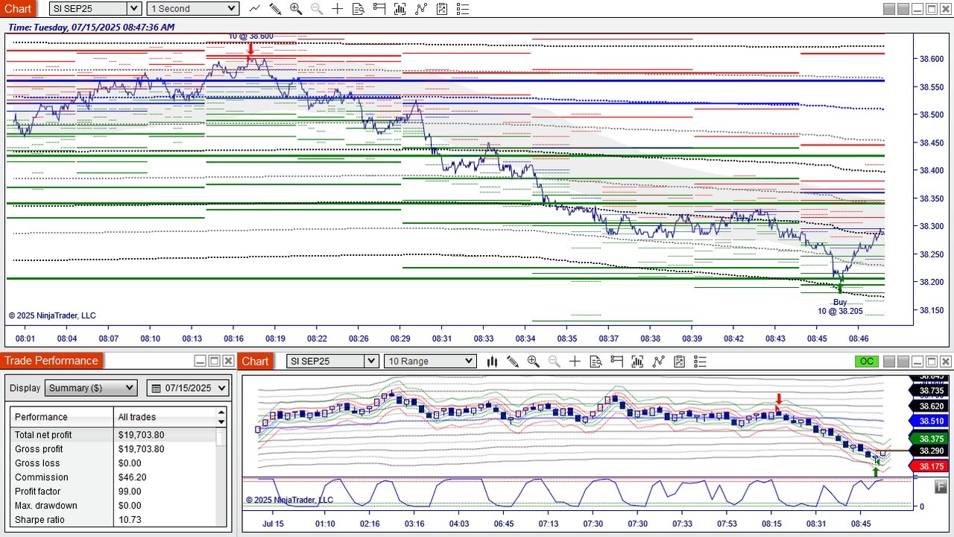Open drawing tools on the 10 Range chart
Screen dimensions: 954x537
click(513, 361)
